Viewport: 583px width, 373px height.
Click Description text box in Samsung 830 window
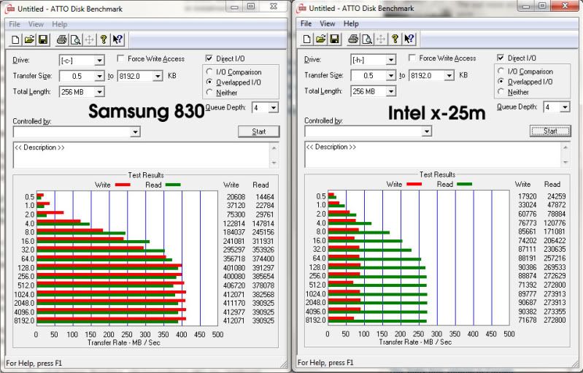click(x=142, y=155)
